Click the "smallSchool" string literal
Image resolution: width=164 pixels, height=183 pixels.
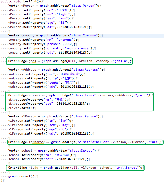pos(127,168)
